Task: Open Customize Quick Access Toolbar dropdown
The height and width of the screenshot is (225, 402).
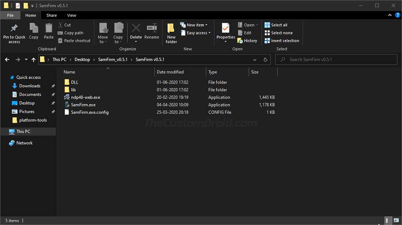Action: pyautogui.click(x=32, y=6)
